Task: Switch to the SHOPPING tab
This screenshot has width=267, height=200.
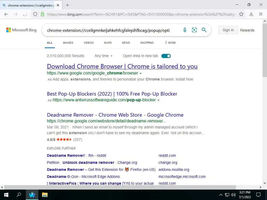Action: 147,43
